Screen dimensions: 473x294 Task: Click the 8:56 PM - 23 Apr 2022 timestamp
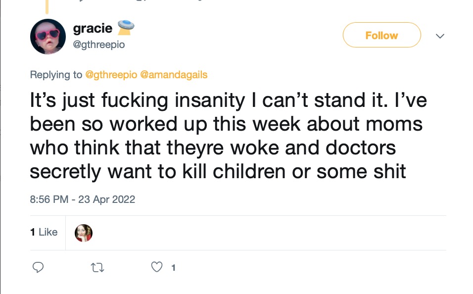(82, 199)
